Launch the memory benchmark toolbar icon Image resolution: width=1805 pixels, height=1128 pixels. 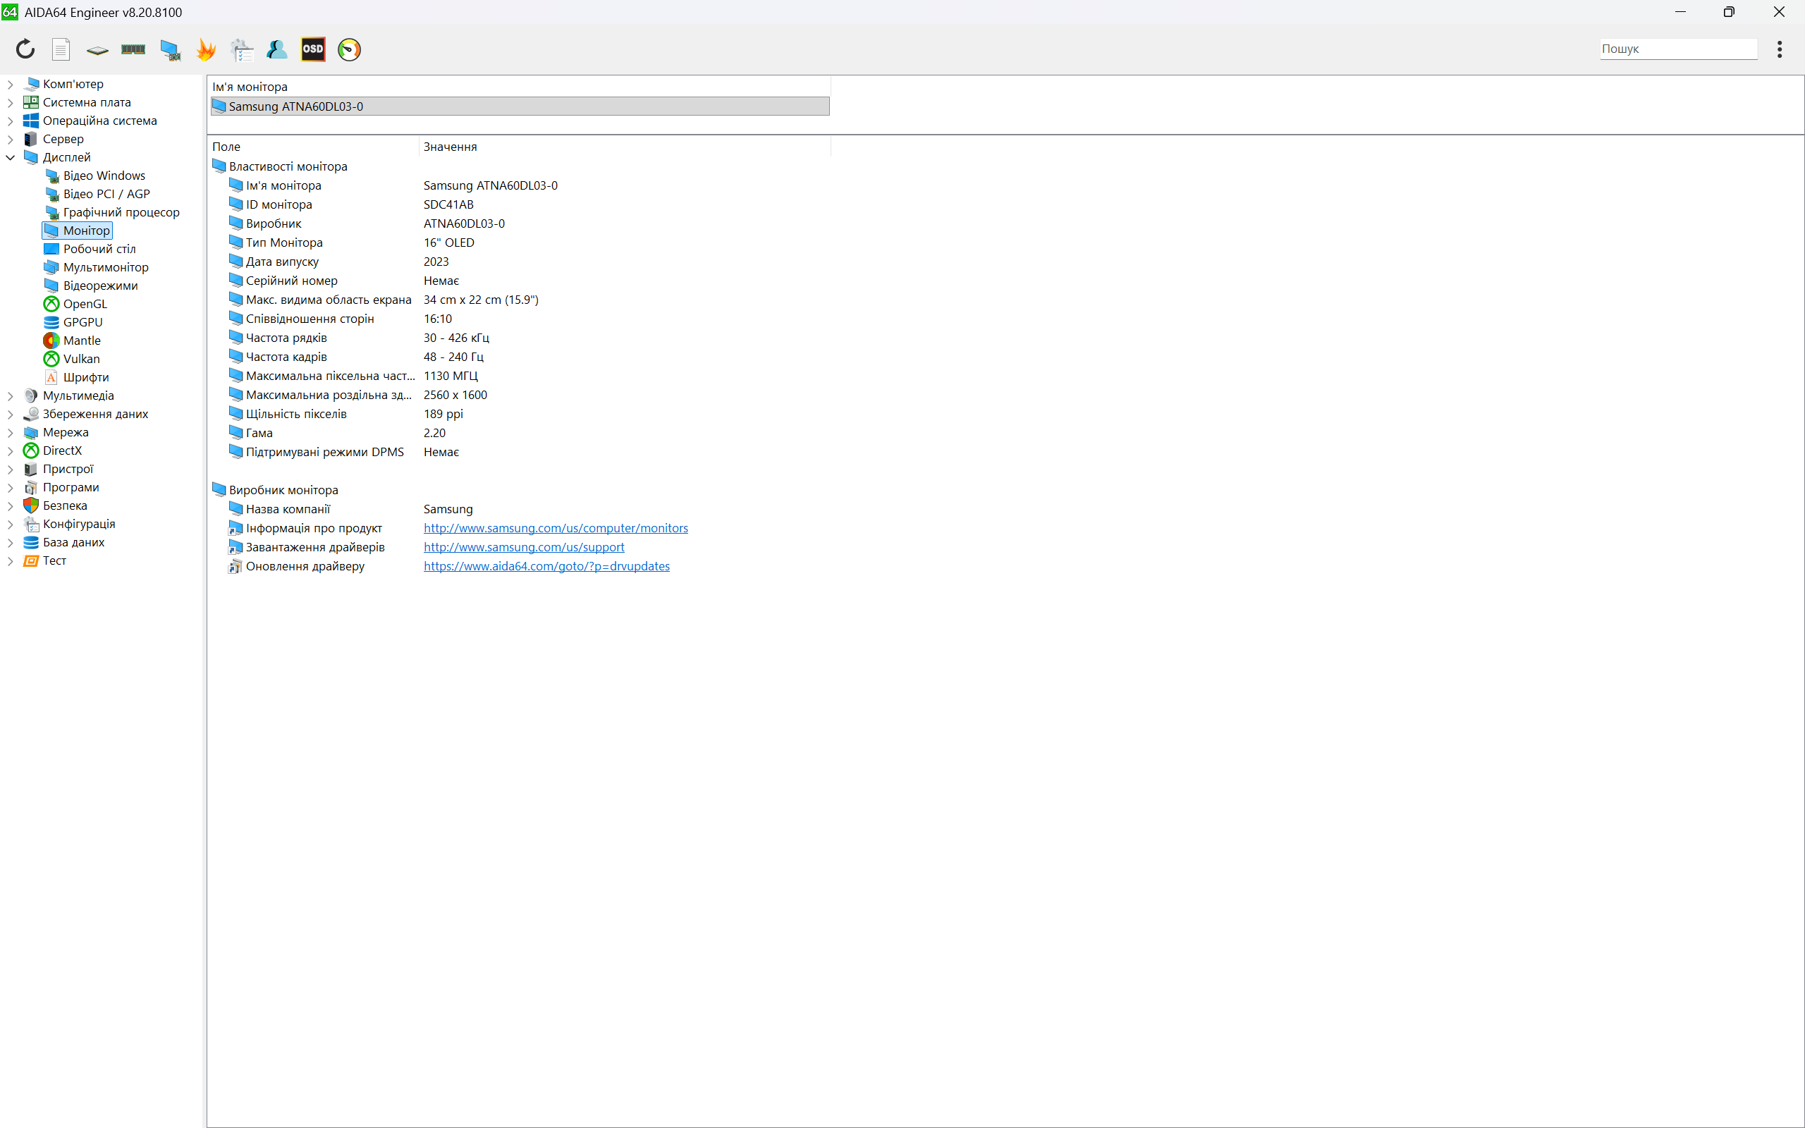133,49
